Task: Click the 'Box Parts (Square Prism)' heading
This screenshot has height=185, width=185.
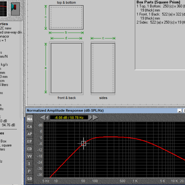Action: pyautogui.click(x=158, y=2)
